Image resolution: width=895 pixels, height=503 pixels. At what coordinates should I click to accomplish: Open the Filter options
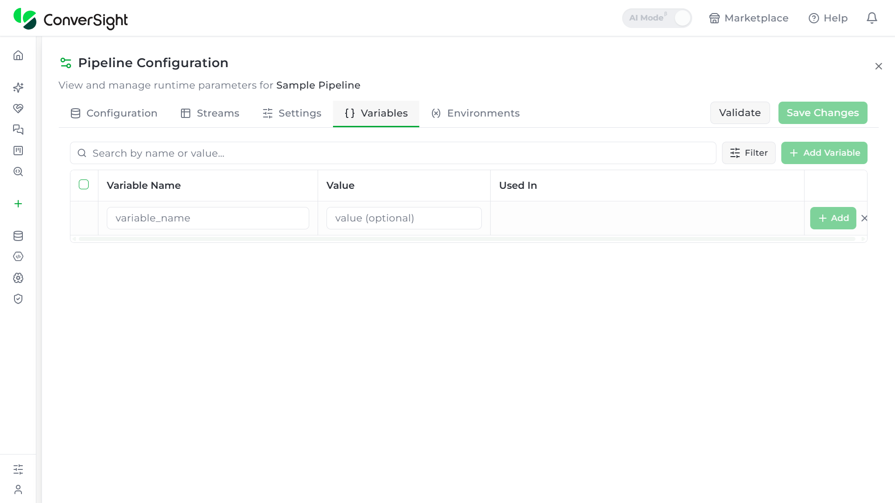point(749,153)
